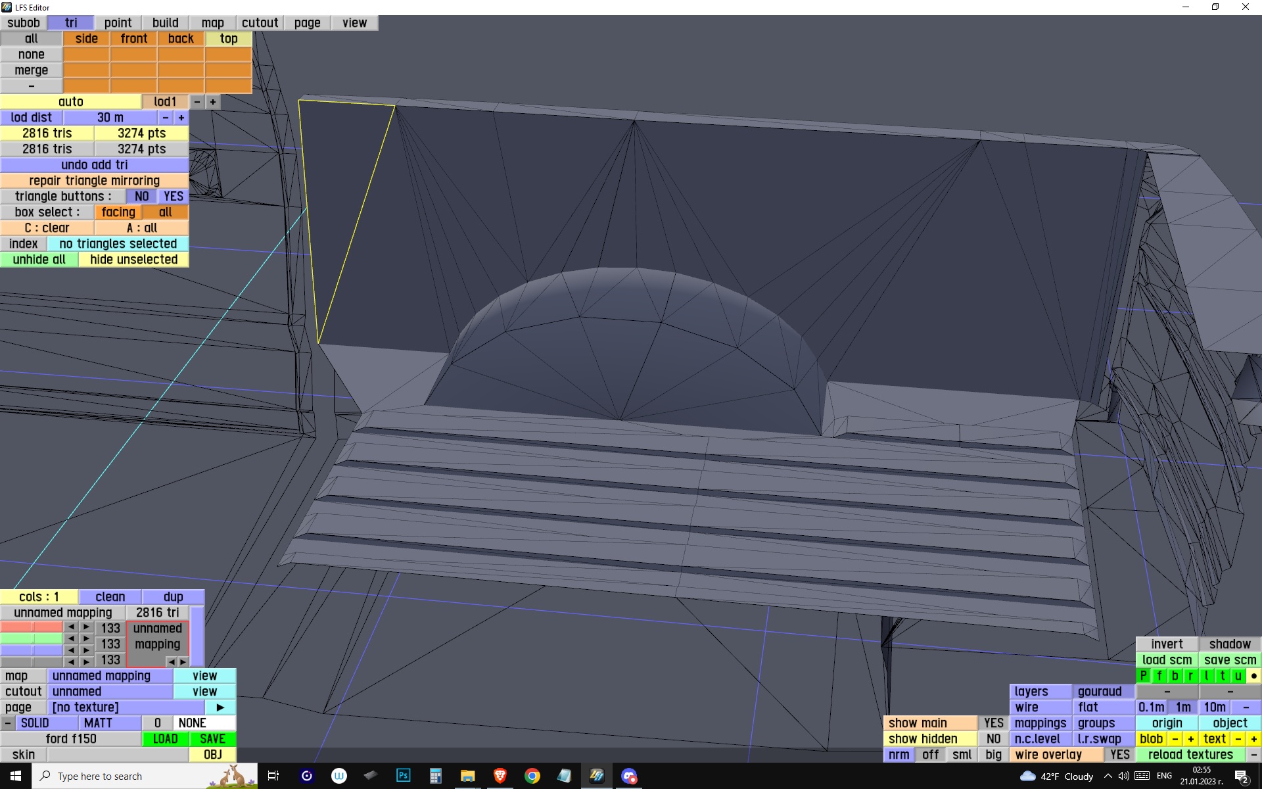Click red color right arrow
The height and width of the screenshot is (789, 1262).
[86, 627]
